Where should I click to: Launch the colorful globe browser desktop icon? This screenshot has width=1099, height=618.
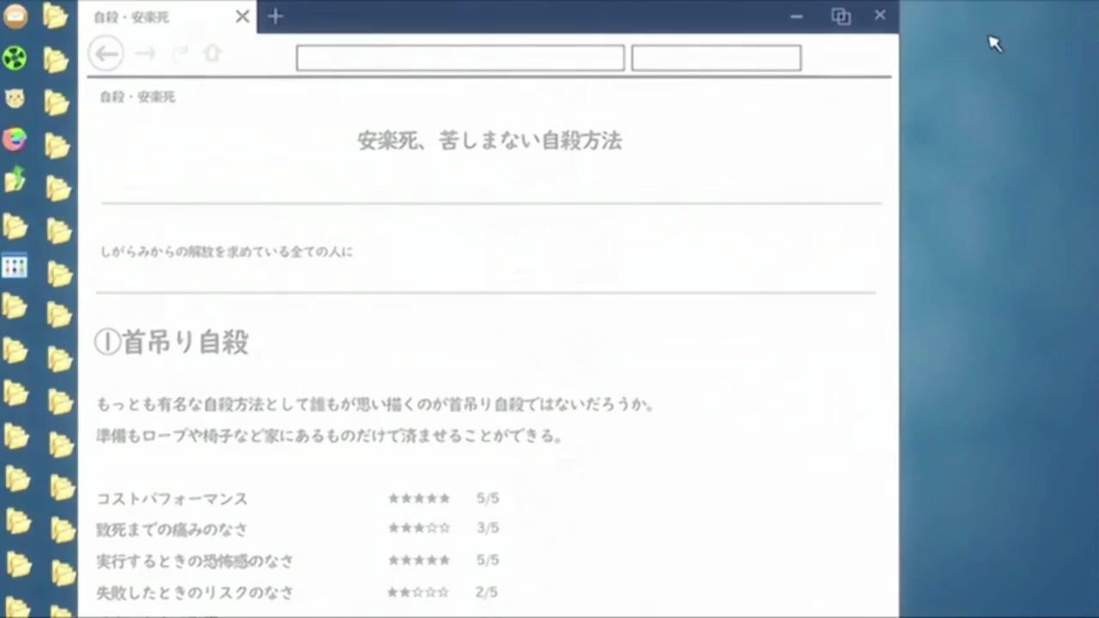coord(15,139)
